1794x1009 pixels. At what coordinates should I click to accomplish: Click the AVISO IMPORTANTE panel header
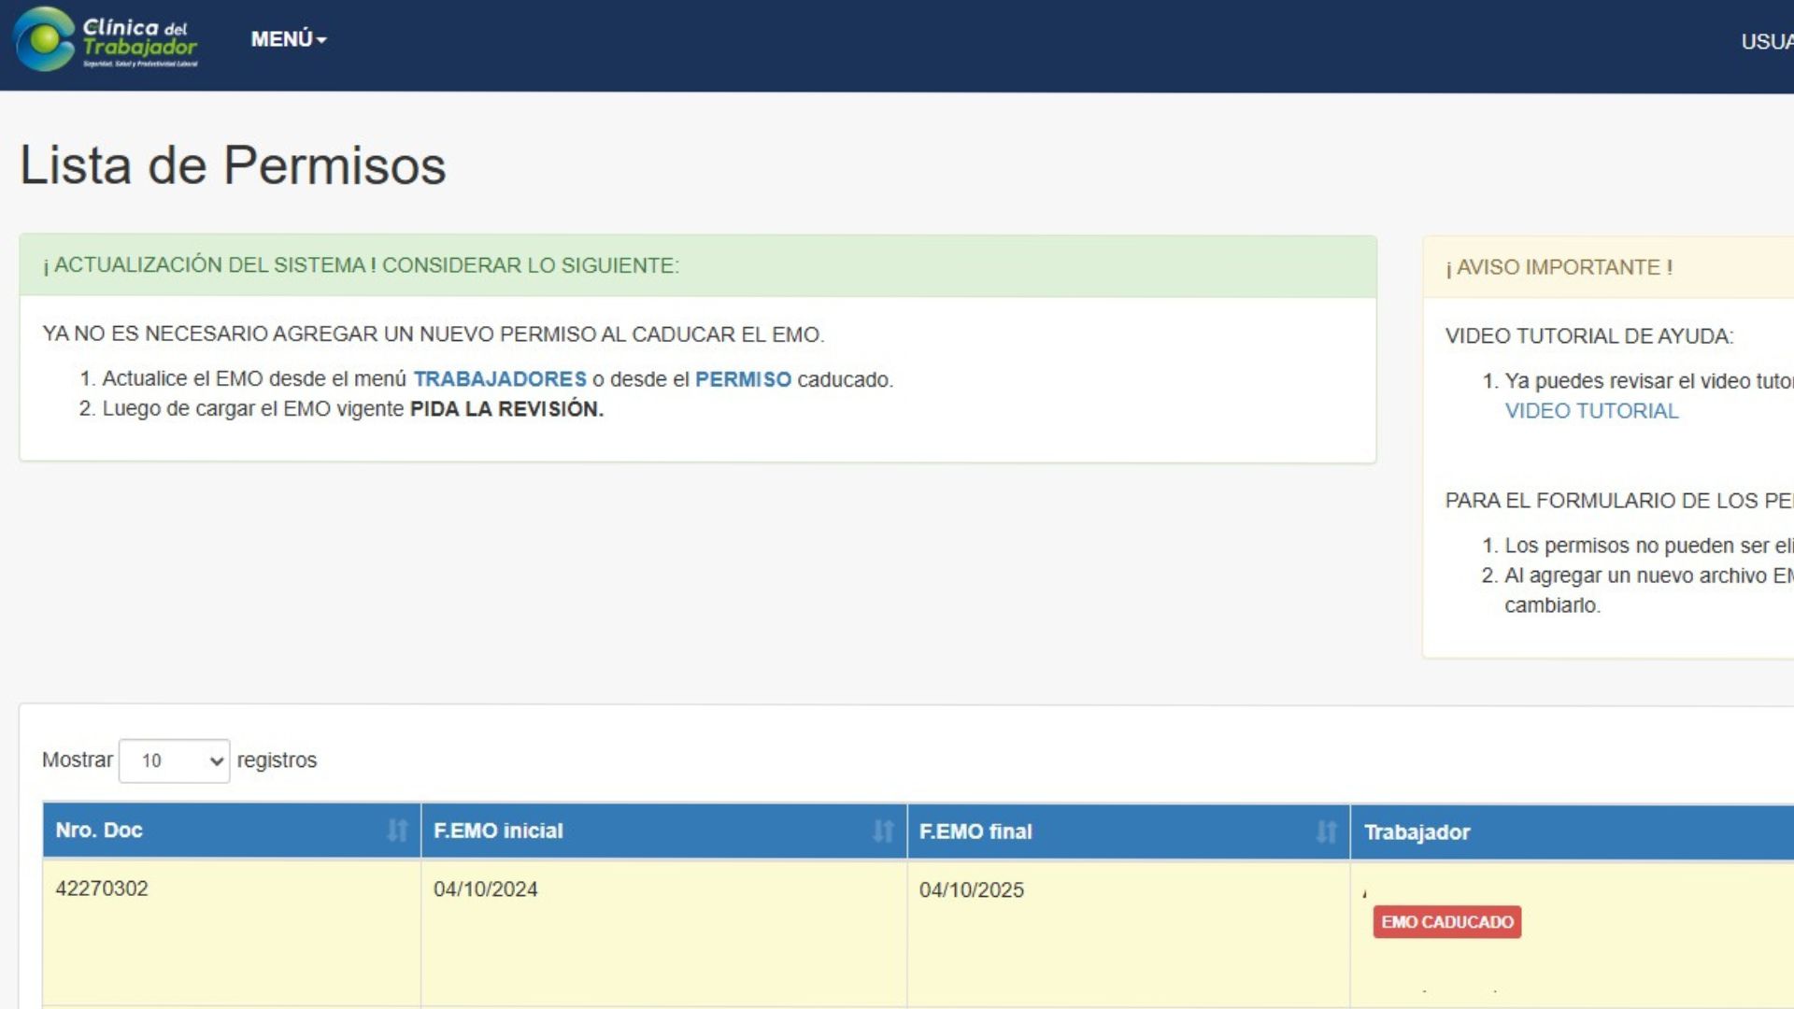click(1559, 268)
